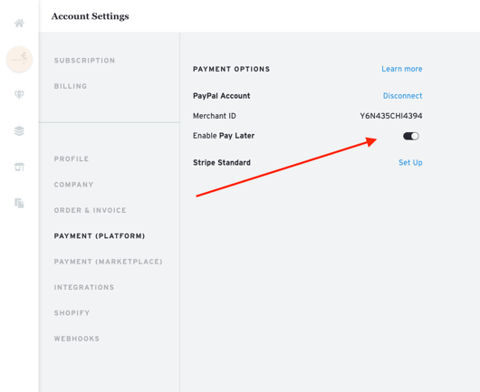Click Learn more beside Payment Options
Image resolution: width=480 pixels, height=392 pixels.
(x=401, y=69)
